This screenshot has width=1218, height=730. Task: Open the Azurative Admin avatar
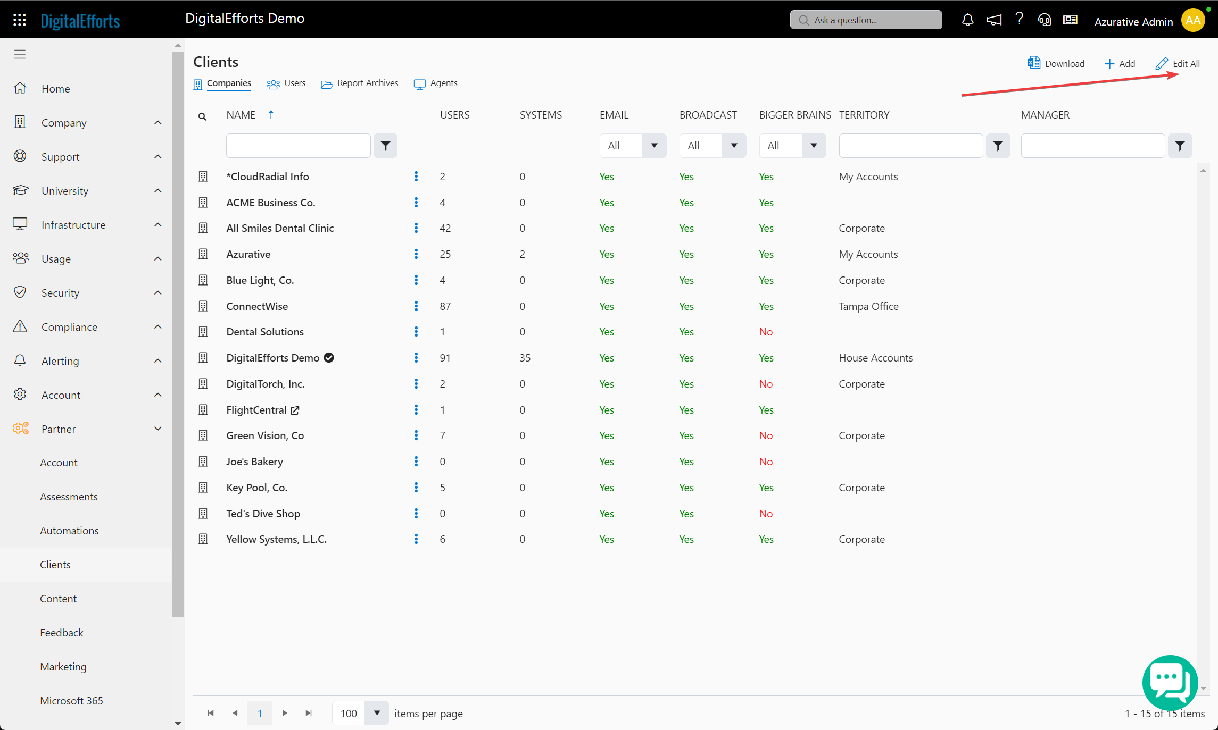pos(1193,20)
